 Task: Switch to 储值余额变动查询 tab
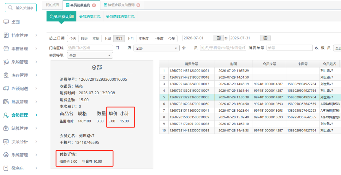[121, 5]
